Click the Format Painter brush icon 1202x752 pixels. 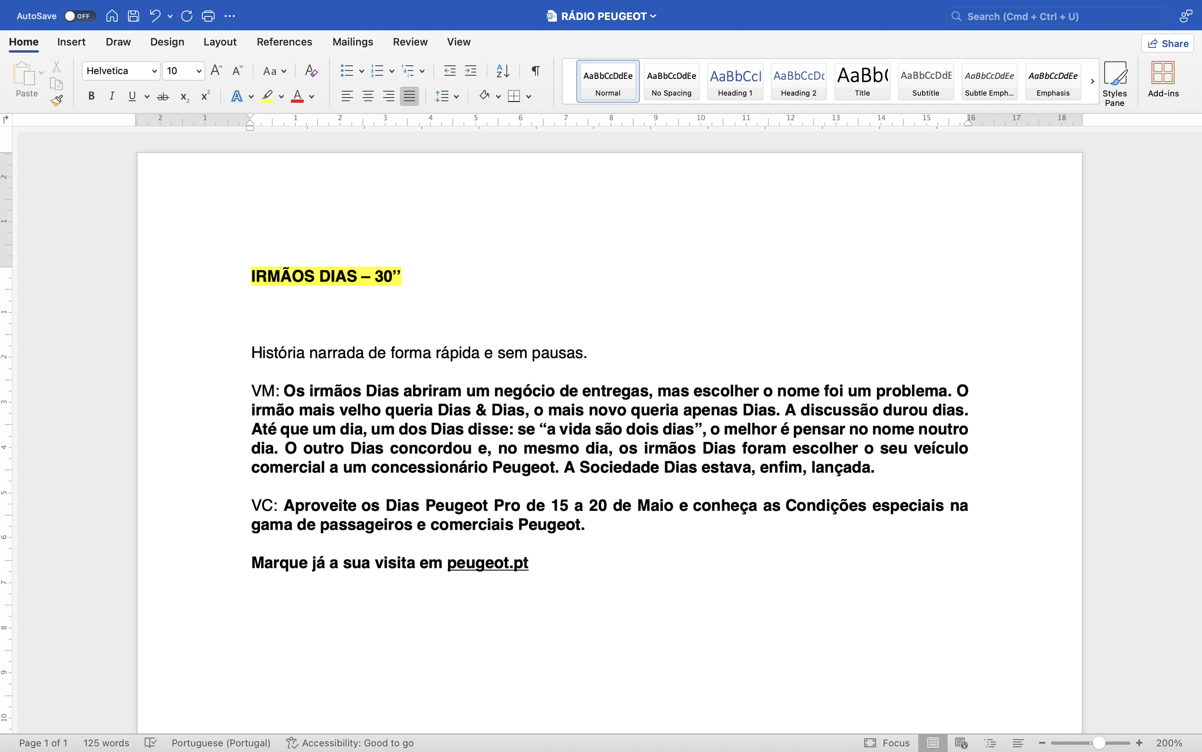coord(57,101)
